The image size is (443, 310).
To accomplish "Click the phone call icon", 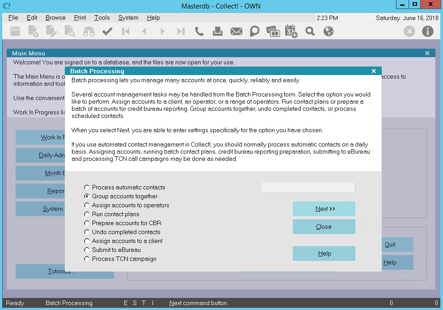I will [x=199, y=31].
